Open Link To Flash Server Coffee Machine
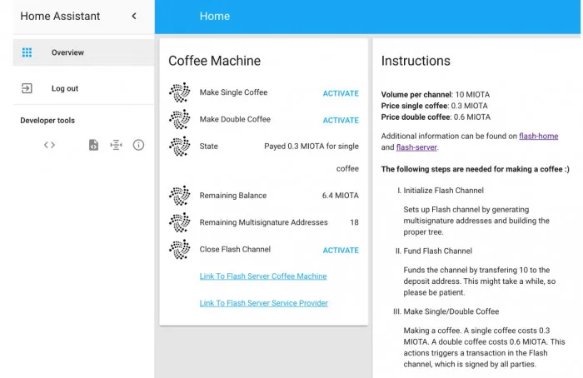 click(x=263, y=276)
